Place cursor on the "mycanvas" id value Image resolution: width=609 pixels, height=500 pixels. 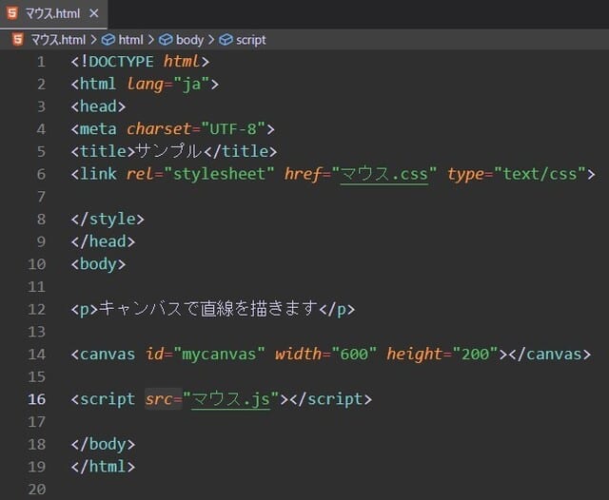[x=219, y=355]
